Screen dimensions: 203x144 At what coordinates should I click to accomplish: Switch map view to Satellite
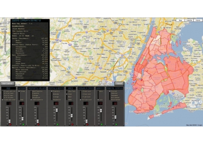click(189, 20)
